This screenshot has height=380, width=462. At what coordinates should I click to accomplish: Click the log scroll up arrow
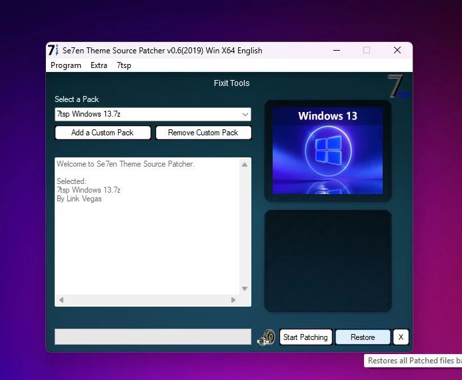click(245, 165)
